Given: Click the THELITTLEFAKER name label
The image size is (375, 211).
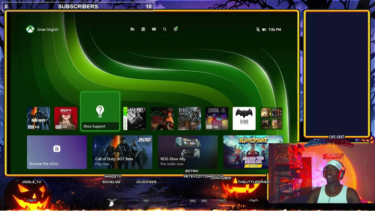Looking at the screenshot, I should pyautogui.click(x=254, y=182).
